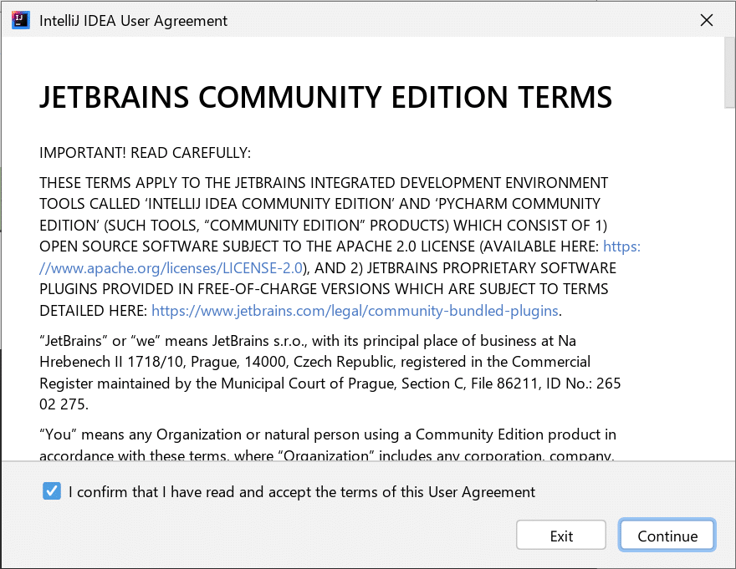
Task: Click the 'IntelliJ IDEA User Agreement' title text
Action: pyautogui.click(x=133, y=21)
